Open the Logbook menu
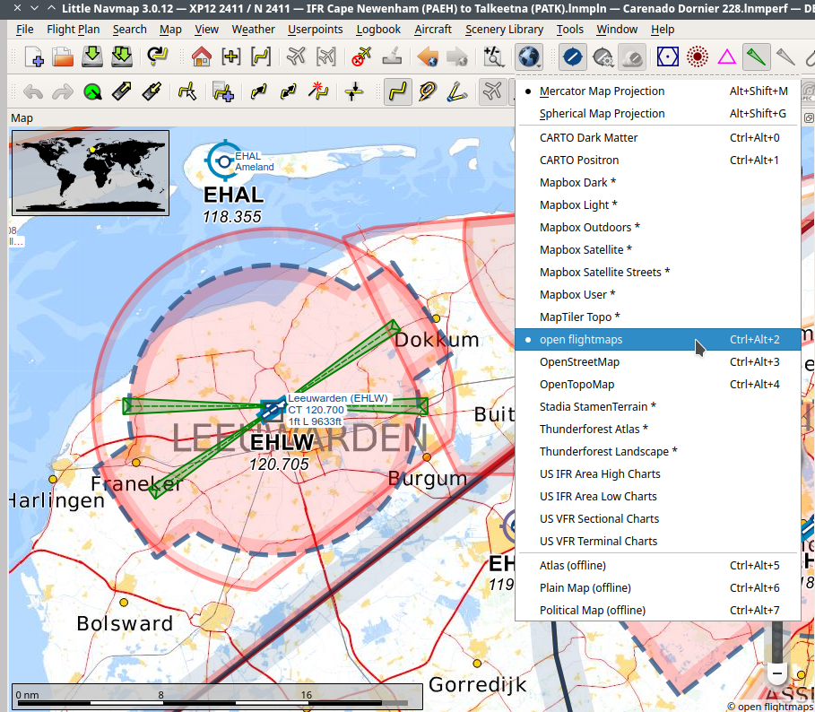 coord(378,30)
